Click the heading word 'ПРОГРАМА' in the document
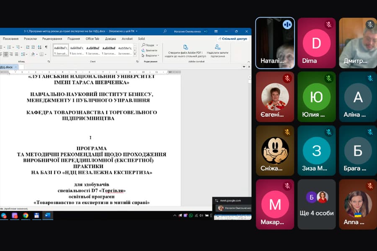The image size is (377, 251). point(92,149)
